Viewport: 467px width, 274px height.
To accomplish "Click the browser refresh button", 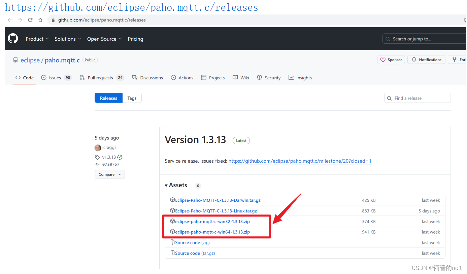I will (x=30, y=19).
